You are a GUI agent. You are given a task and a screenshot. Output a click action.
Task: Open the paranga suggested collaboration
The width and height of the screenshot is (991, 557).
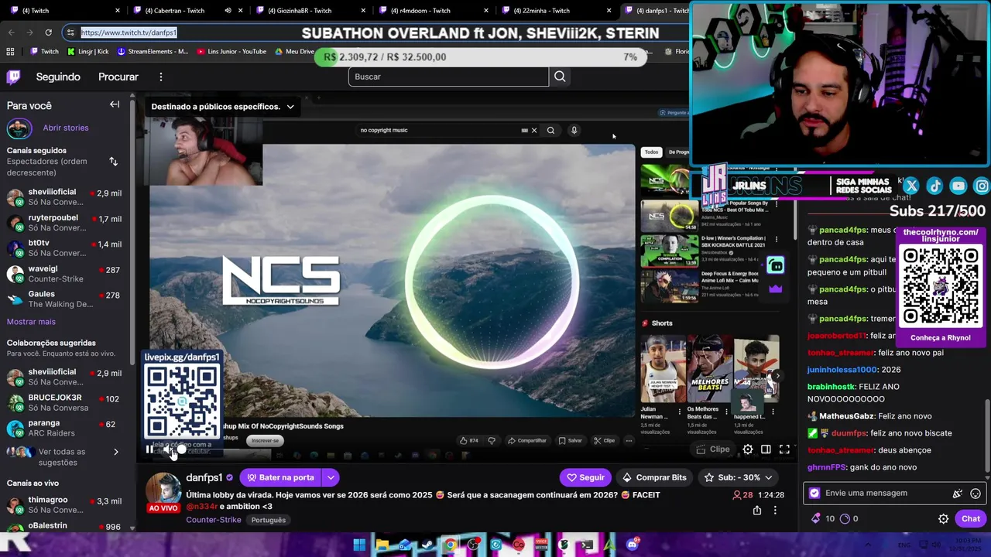(67, 428)
